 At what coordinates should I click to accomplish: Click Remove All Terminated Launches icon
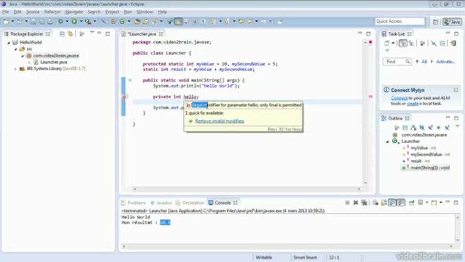pos(364,203)
